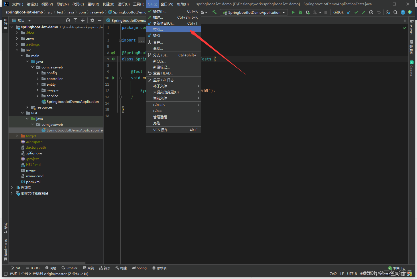Open run configuration dropdown SpringbootIotDemoApplication
The image size is (417, 279).
coord(254,12)
